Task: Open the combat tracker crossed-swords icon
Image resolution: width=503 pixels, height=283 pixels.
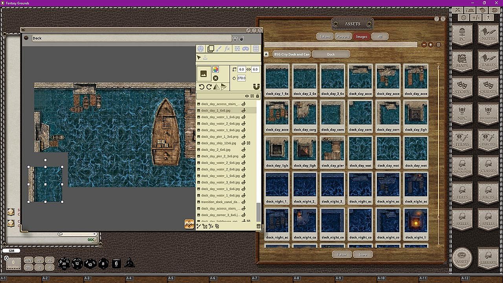Action: point(458,10)
